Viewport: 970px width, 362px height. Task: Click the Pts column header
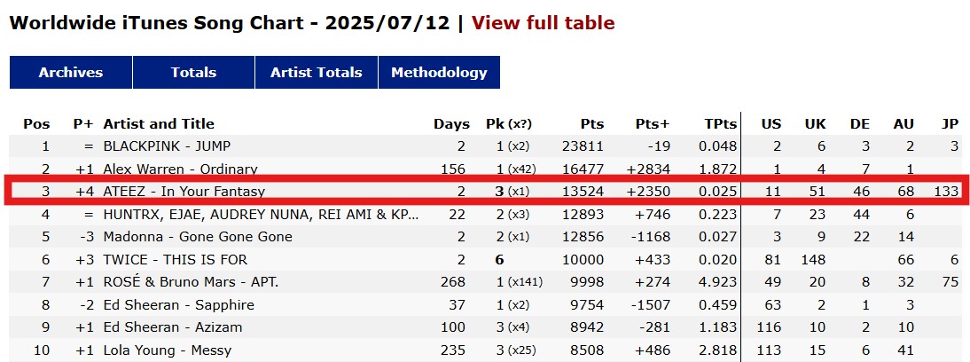tap(592, 123)
